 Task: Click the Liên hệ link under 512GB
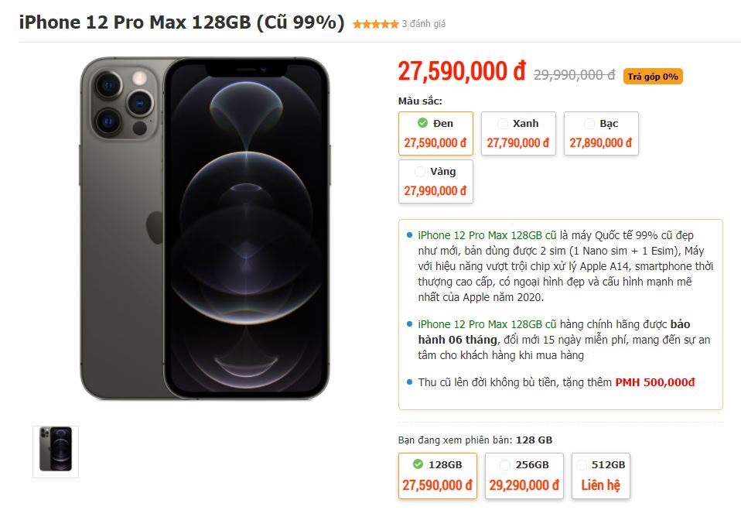tap(601, 486)
